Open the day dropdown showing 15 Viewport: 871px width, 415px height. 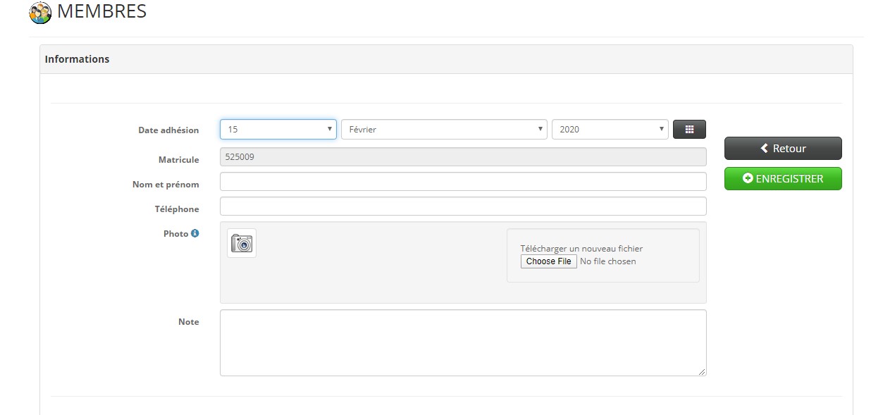coord(278,130)
